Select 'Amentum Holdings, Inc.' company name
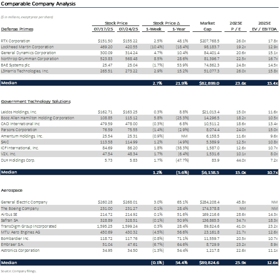 click(22, 136)
